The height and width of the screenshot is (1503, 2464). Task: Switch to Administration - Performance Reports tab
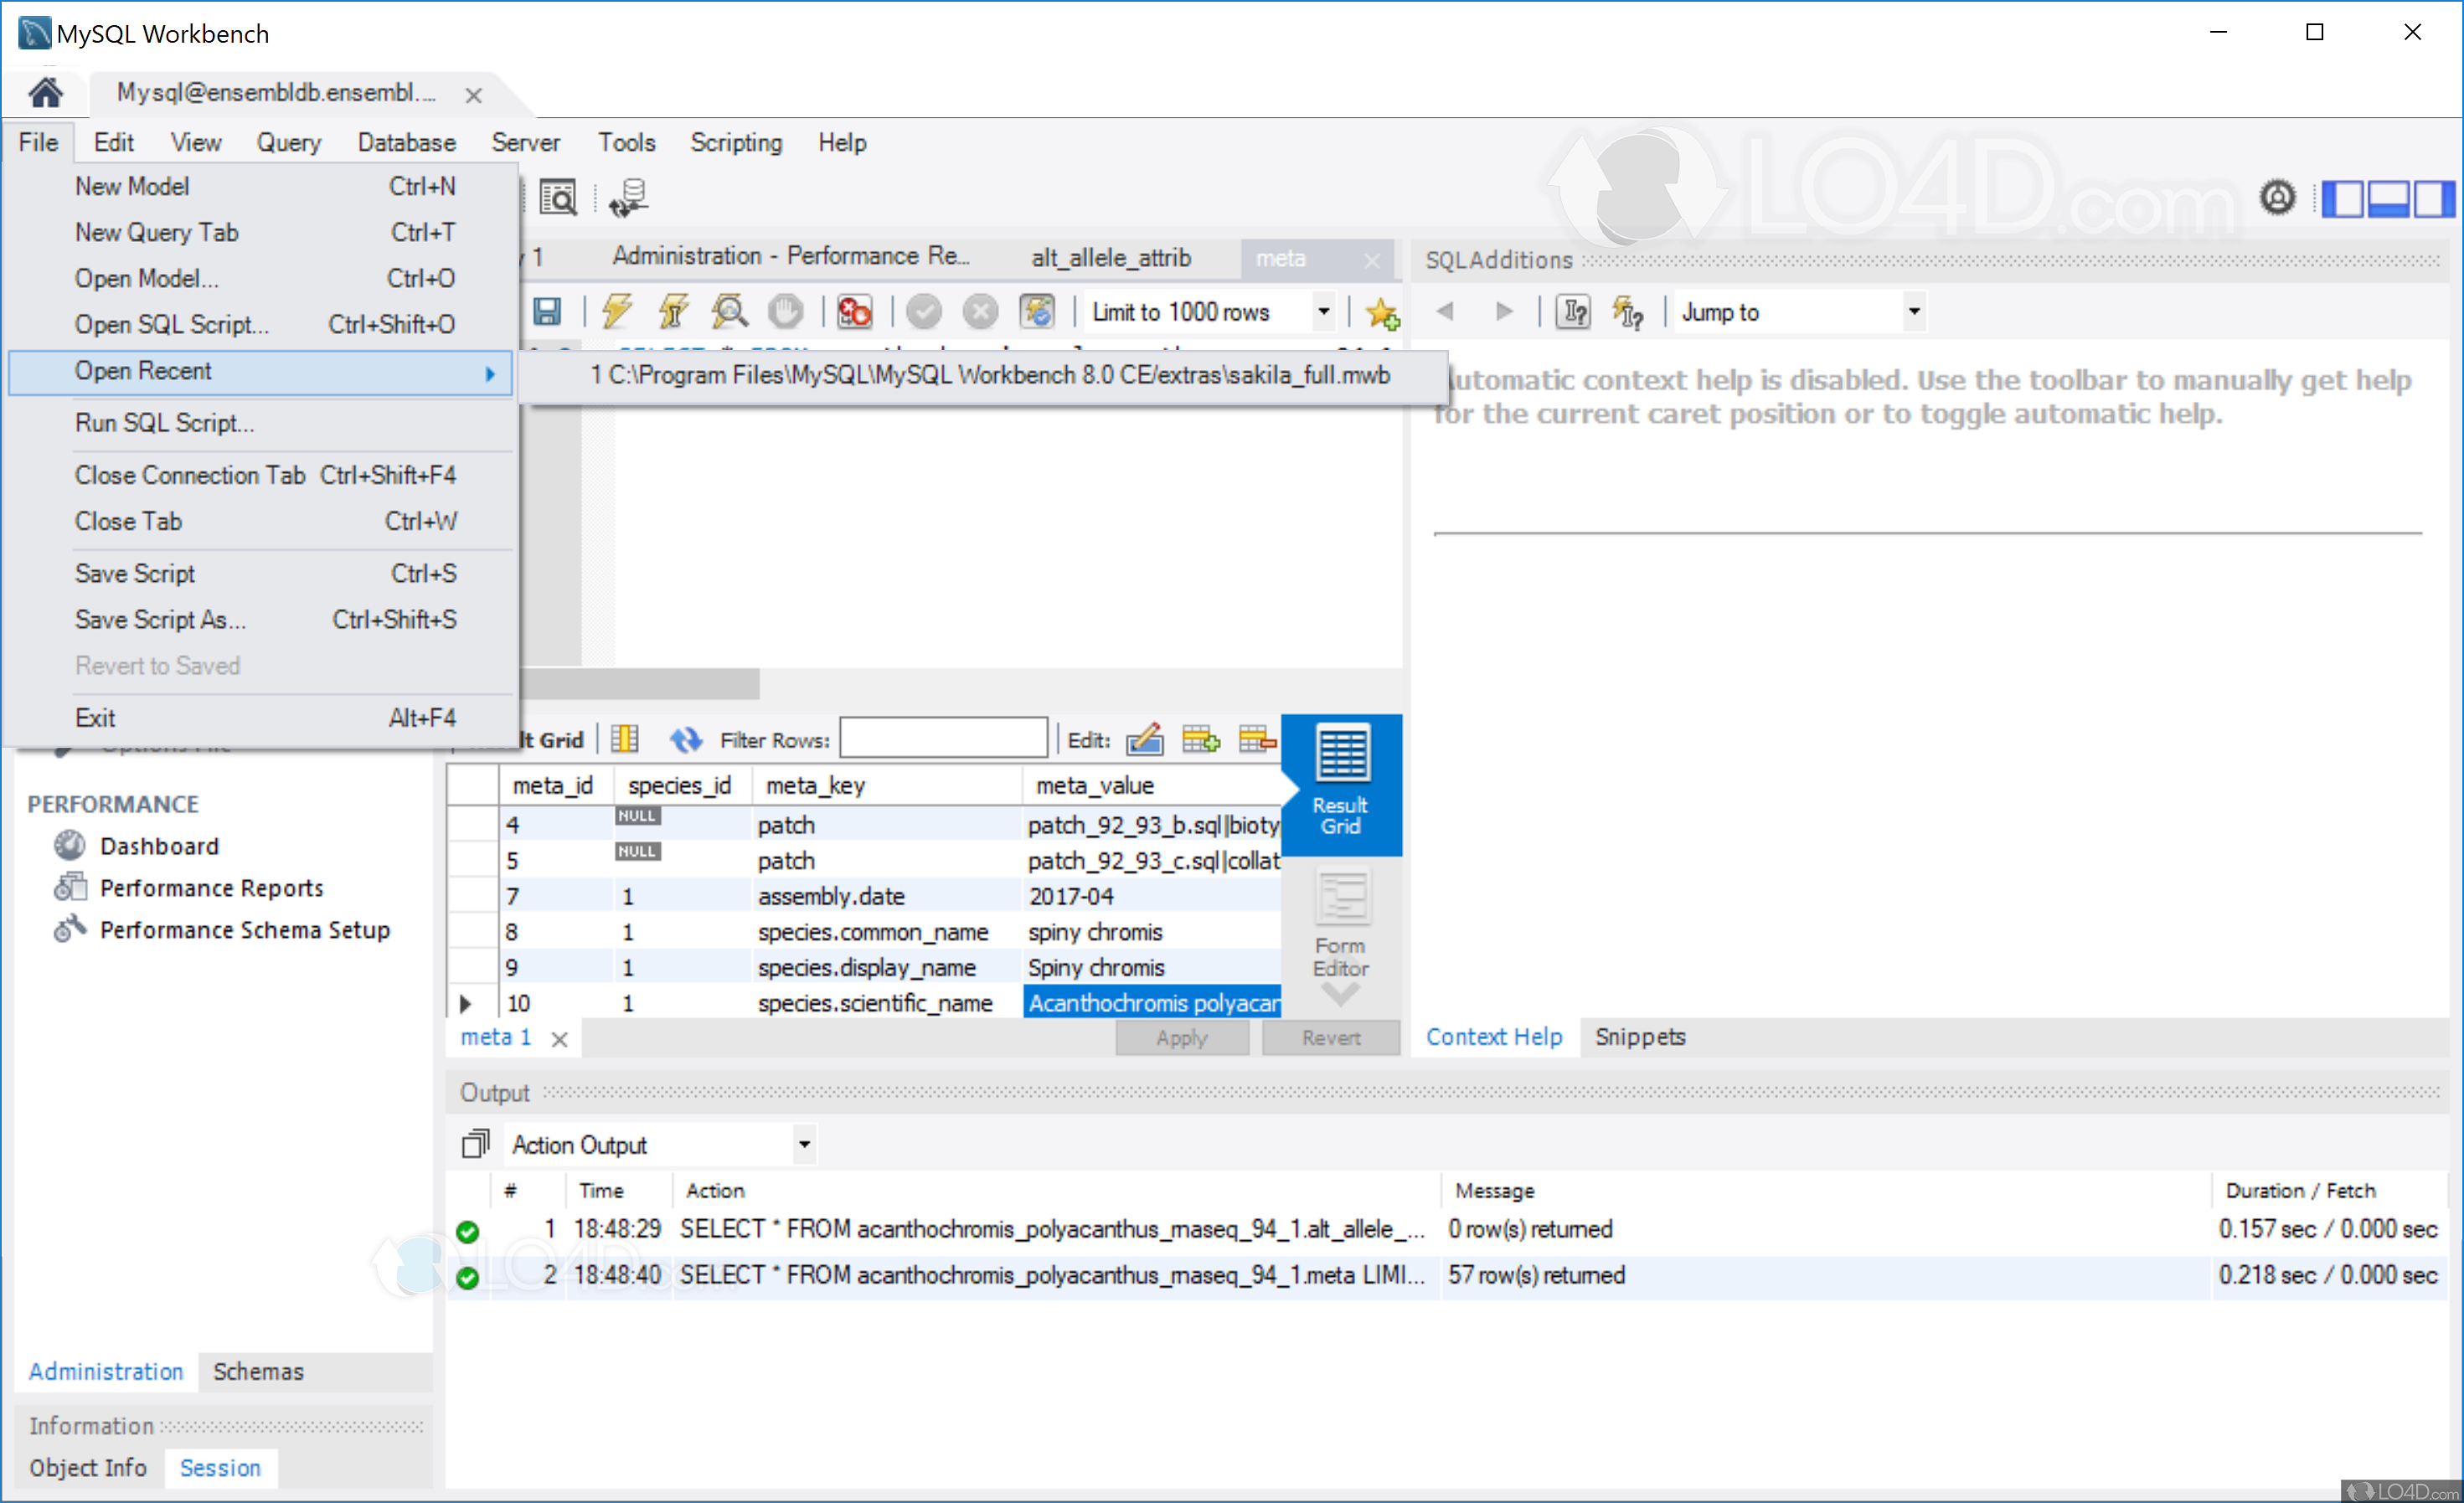790,257
